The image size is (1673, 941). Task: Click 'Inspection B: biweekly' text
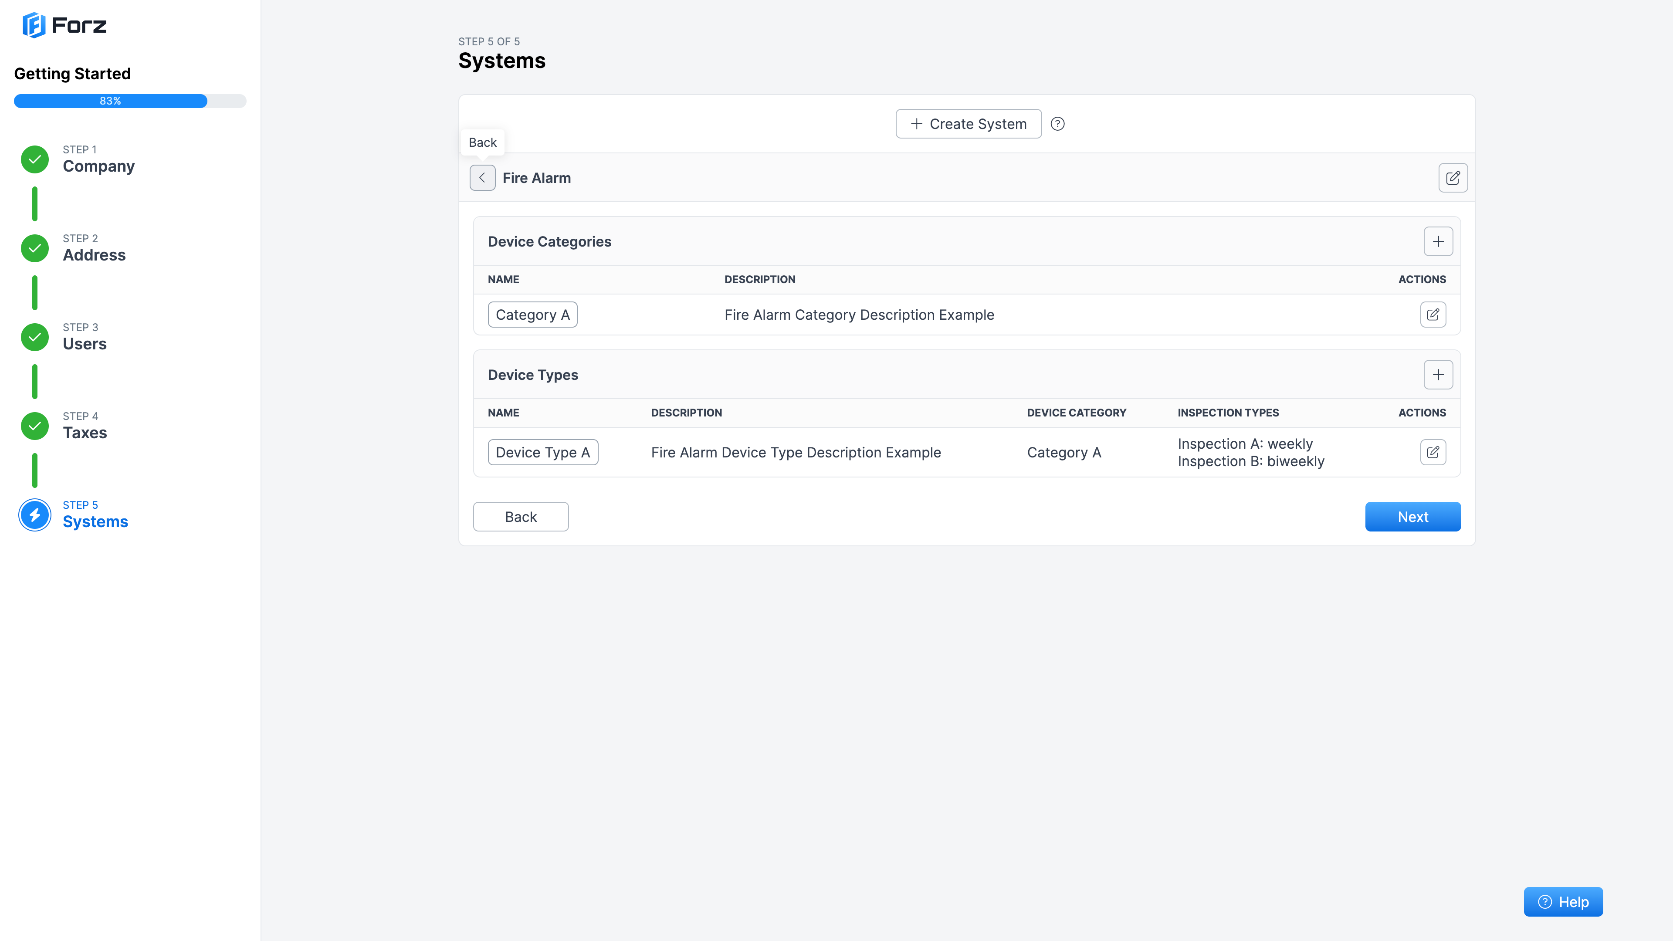[1251, 461]
